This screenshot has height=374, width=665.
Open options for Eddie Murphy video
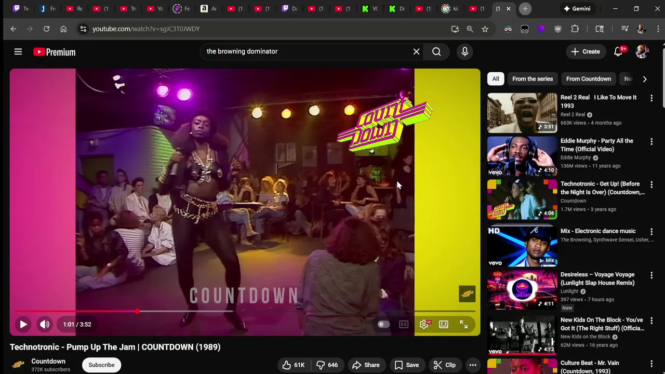651,141
